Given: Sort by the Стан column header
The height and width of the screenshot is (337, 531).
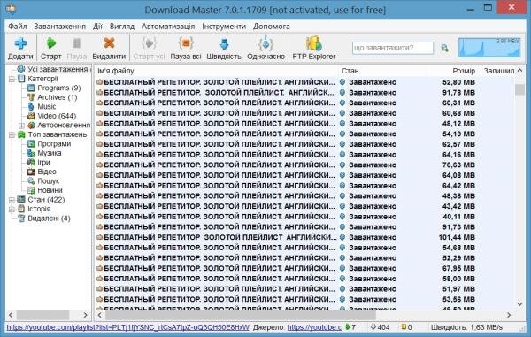Looking at the screenshot, I should (350, 71).
